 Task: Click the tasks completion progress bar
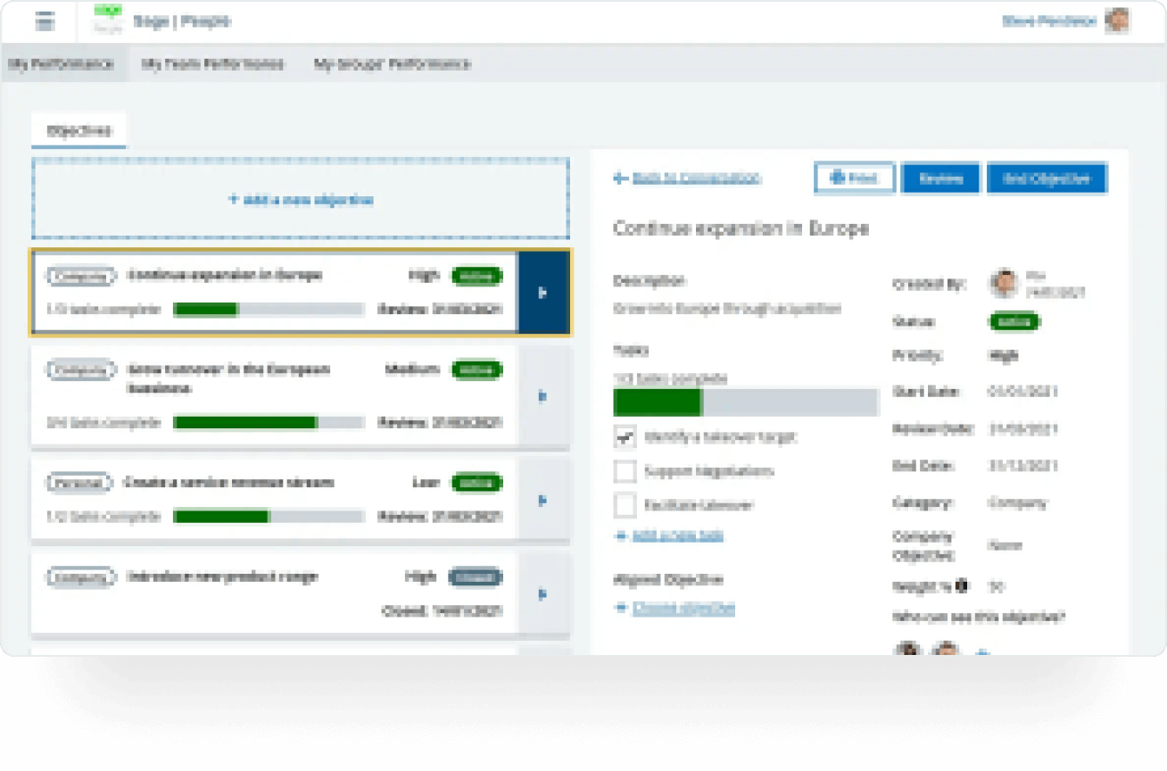coord(746,402)
